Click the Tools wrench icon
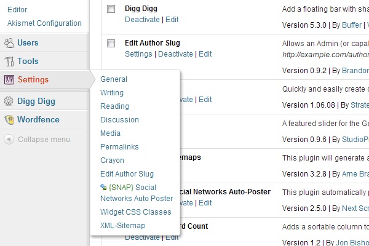The width and height of the screenshot is (369, 246). pyautogui.click(x=9, y=61)
